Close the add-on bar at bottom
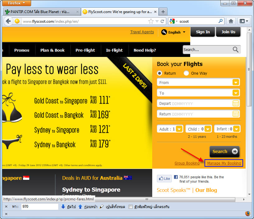254x219 pixels. 6,214
